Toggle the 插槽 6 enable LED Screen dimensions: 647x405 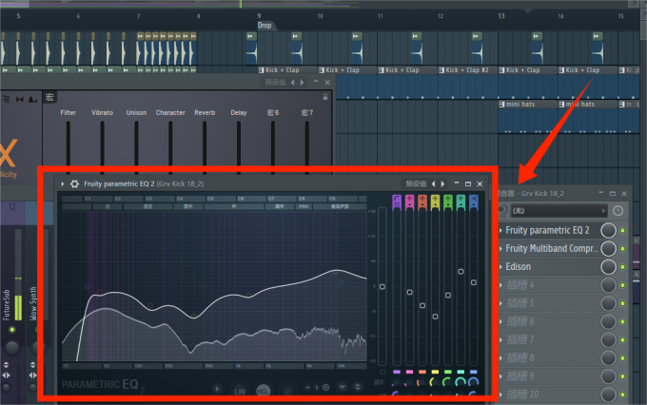pyautogui.click(x=622, y=321)
